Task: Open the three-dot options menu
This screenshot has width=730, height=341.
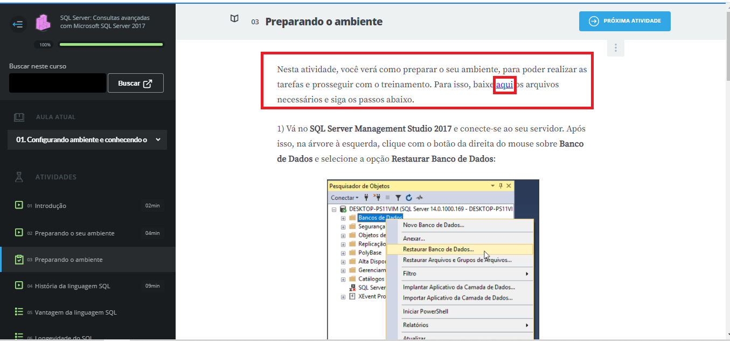Action: 615,48
